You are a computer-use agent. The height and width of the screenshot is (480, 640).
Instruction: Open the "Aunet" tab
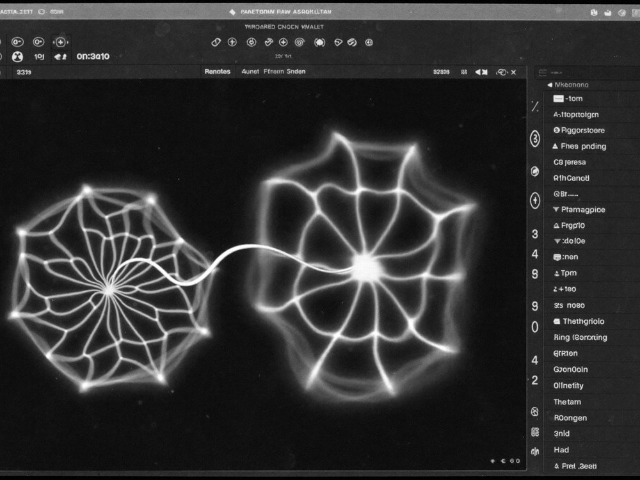click(250, 72)
